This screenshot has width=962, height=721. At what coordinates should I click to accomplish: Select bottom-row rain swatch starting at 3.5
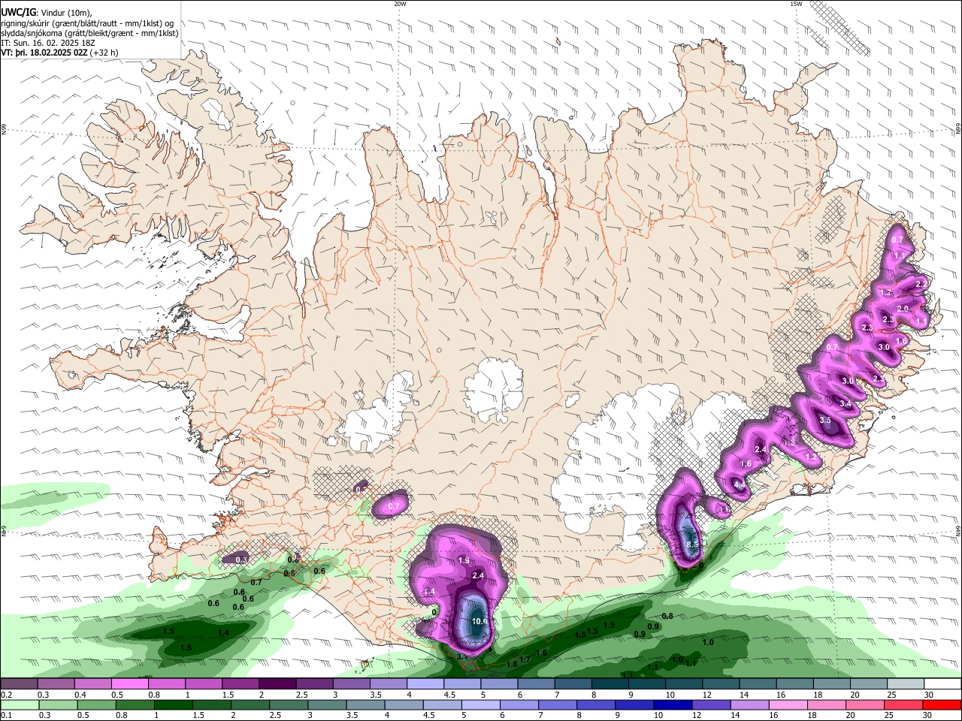click(367, 705)
